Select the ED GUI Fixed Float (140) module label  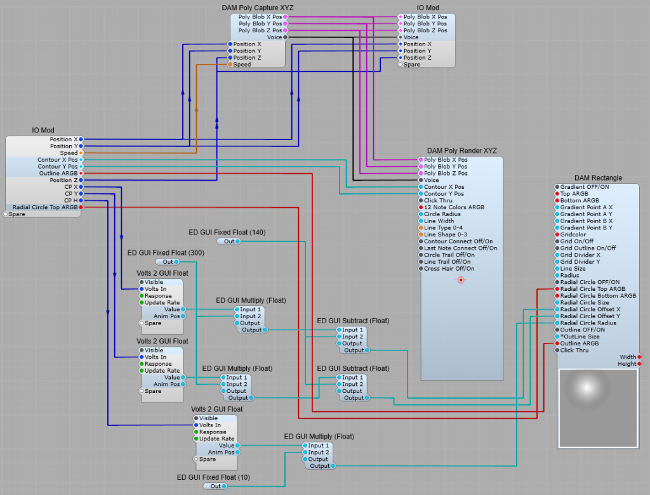(x=227, y=233)
